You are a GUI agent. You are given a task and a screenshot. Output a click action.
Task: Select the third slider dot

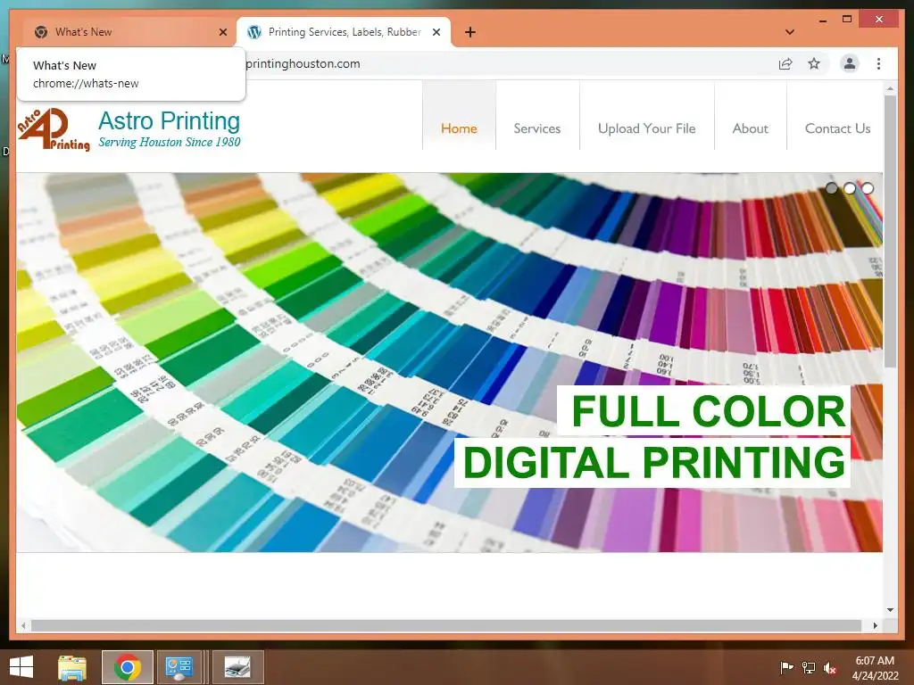(x=868, y=188)
